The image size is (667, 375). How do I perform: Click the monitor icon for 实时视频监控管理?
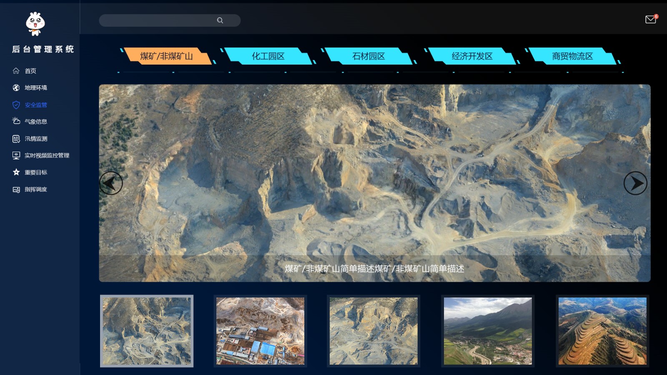pyautogui.click(x=16, y=155)
